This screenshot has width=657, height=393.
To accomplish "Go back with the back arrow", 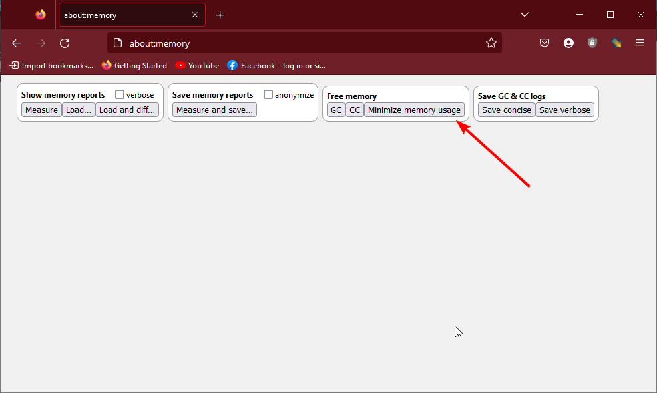I will click(x=17, y=43).
